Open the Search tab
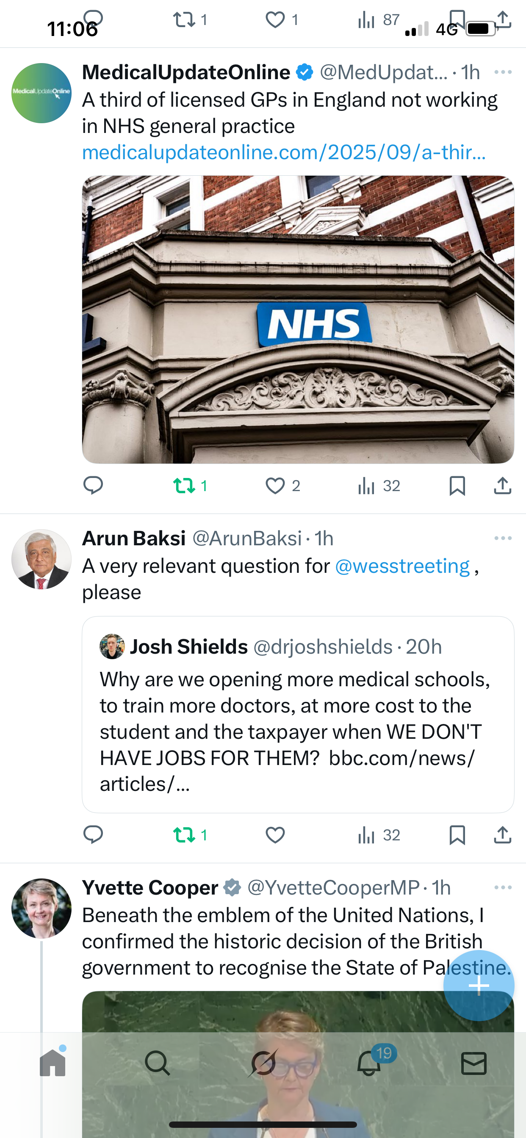The height and width of the screenshot is (1138, 526). click(x=158, y=1063)
